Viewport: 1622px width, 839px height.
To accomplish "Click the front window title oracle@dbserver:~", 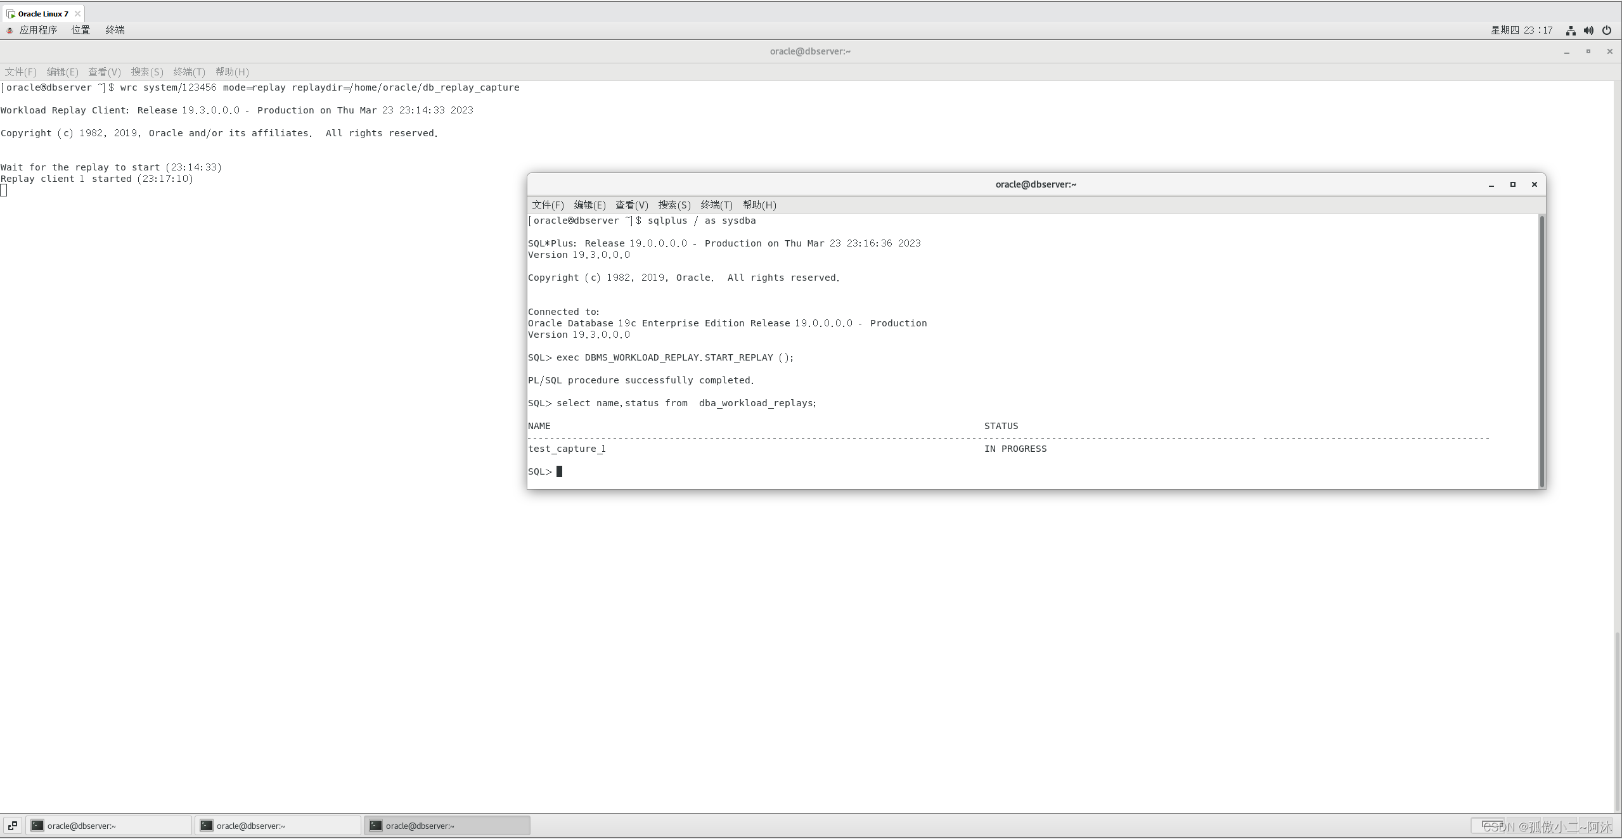I will pos(1036,184).
